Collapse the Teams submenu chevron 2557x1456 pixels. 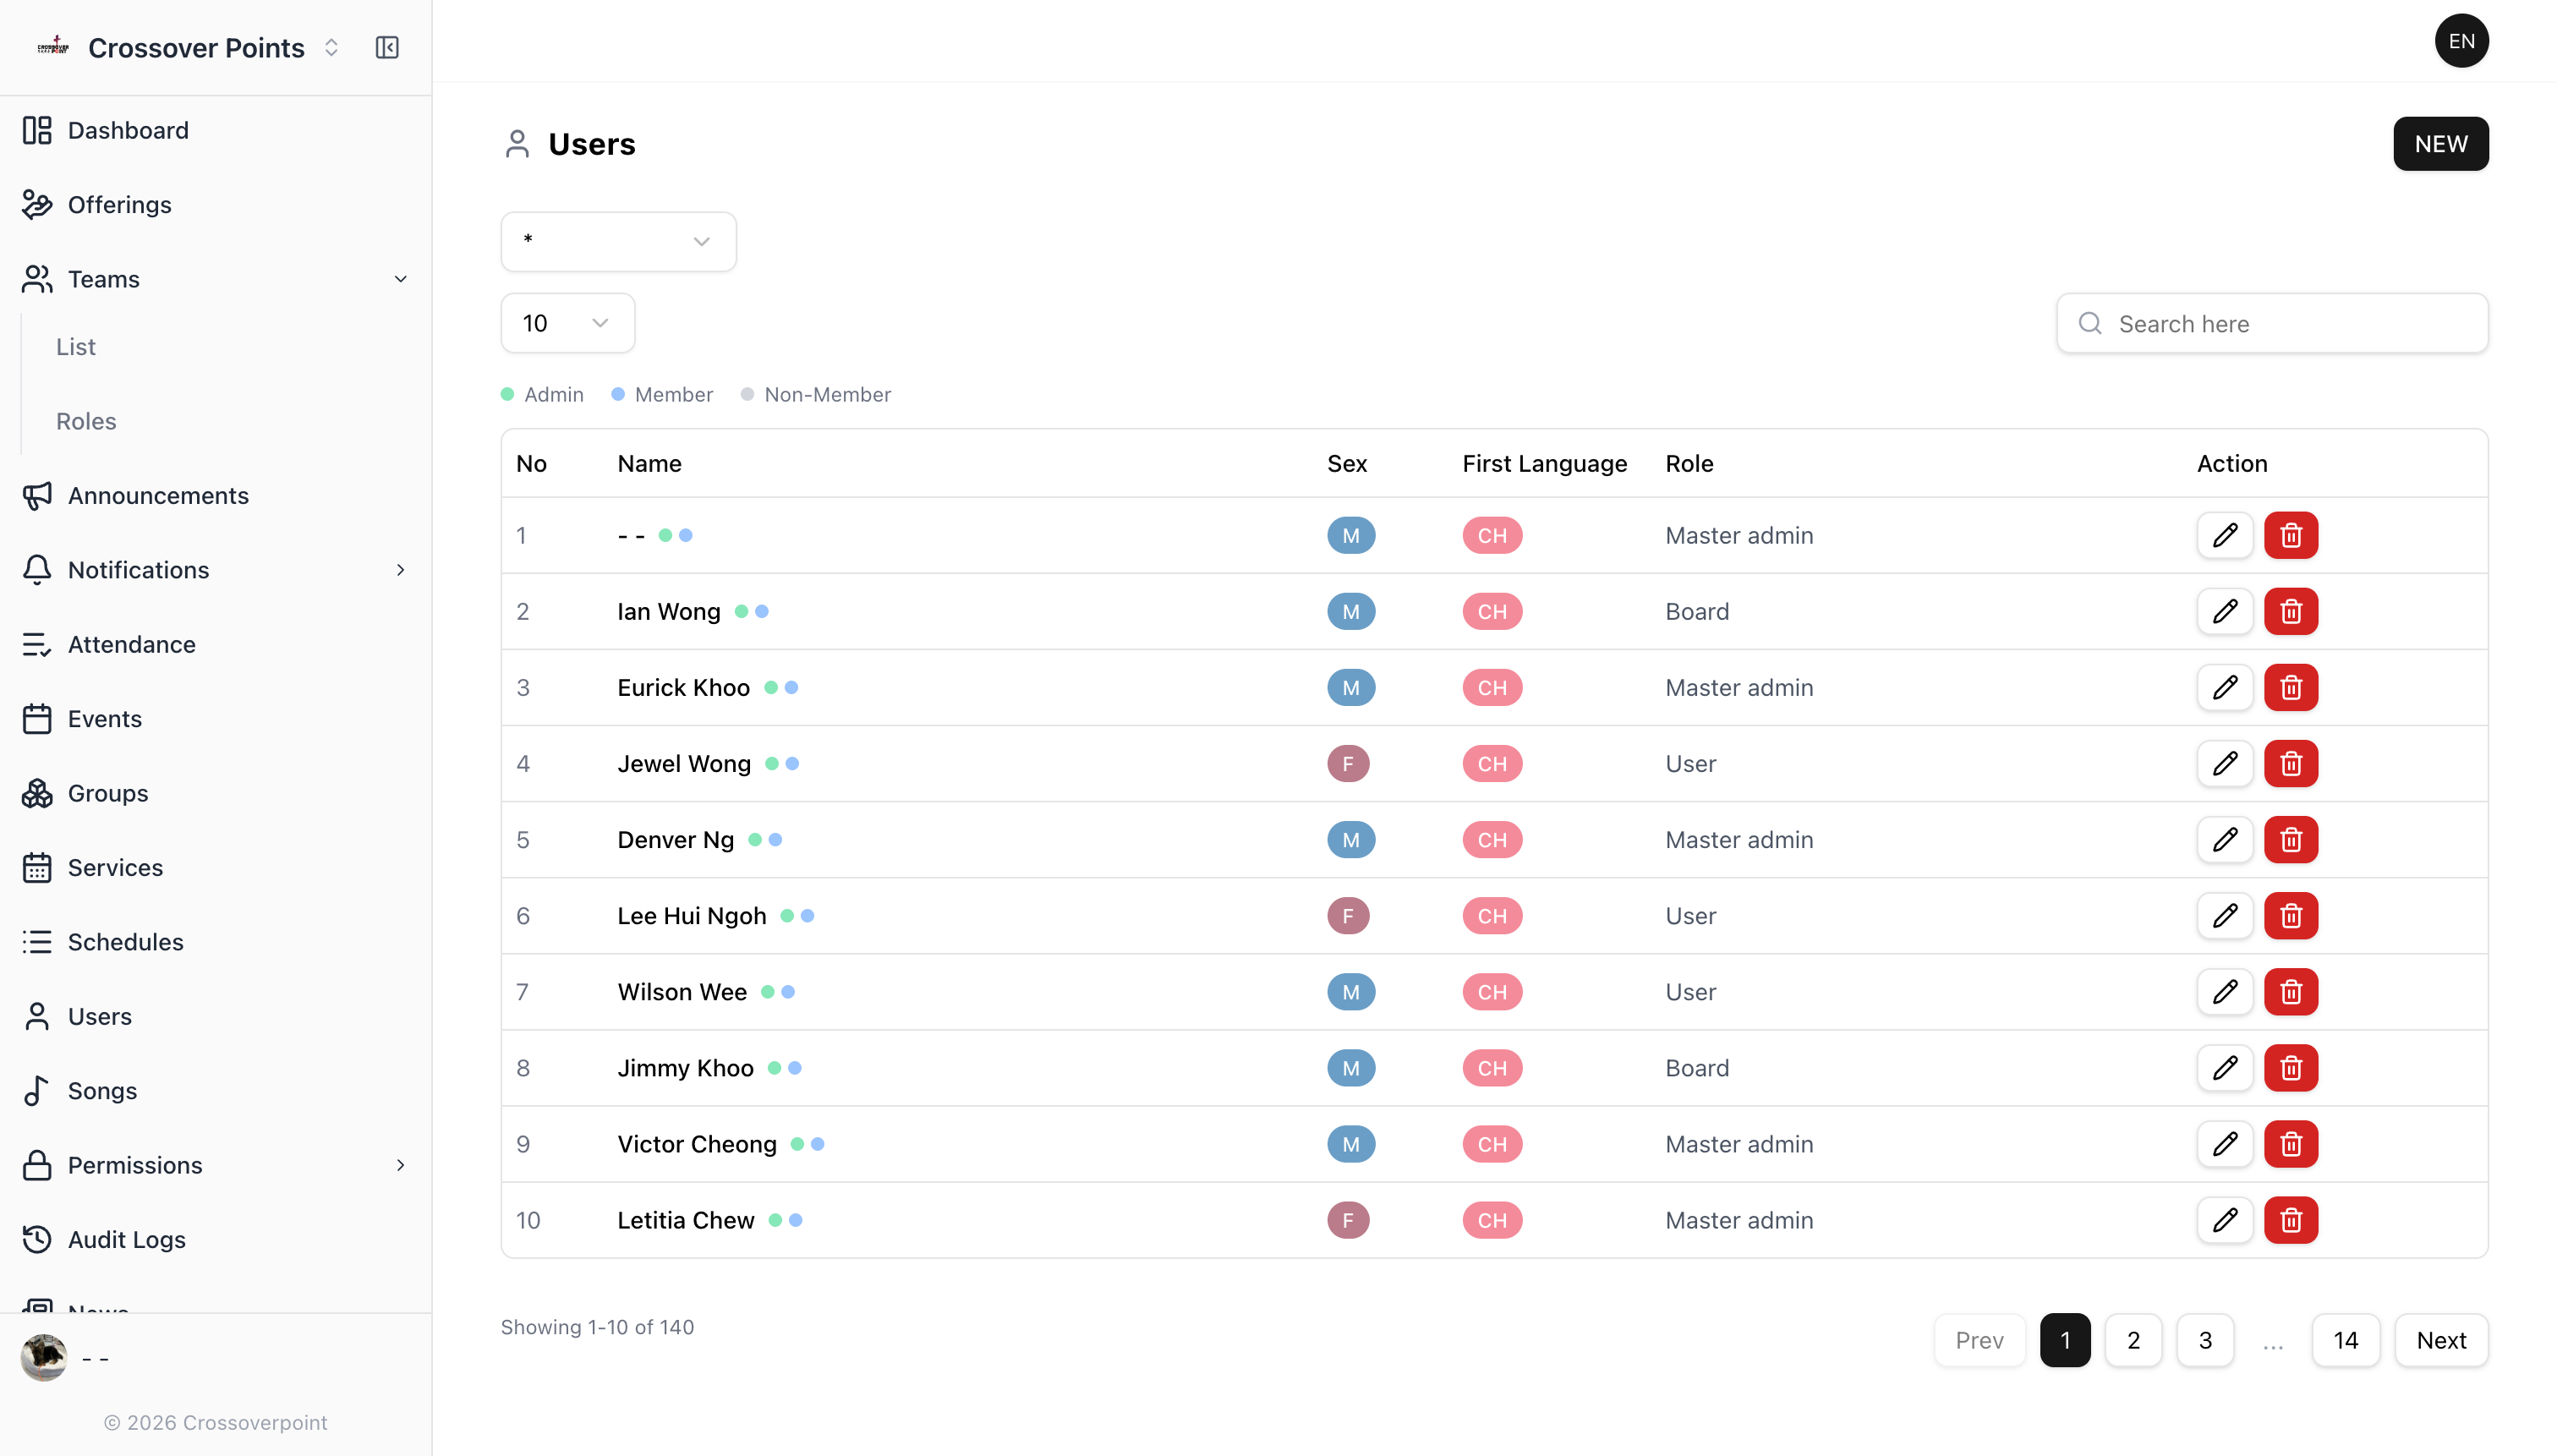(400, 279)
